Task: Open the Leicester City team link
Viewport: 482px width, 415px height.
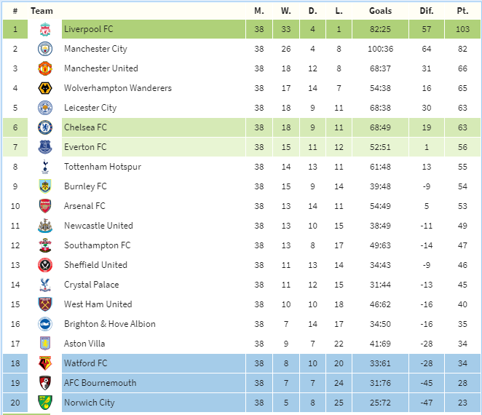Action: click(x=90, y=108)
